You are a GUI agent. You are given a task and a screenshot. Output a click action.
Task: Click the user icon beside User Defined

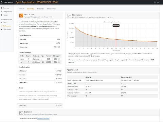1,29
